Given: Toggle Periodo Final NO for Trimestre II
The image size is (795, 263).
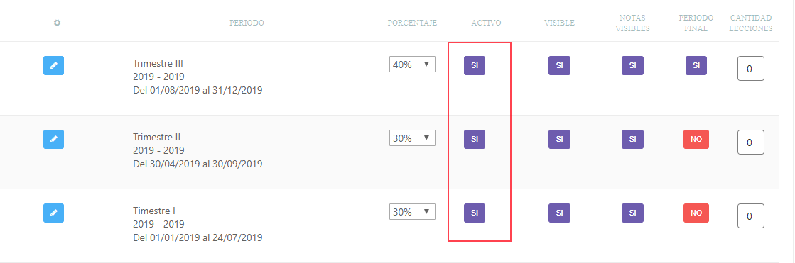Looking at the screenshot, I should click(696, 139).
